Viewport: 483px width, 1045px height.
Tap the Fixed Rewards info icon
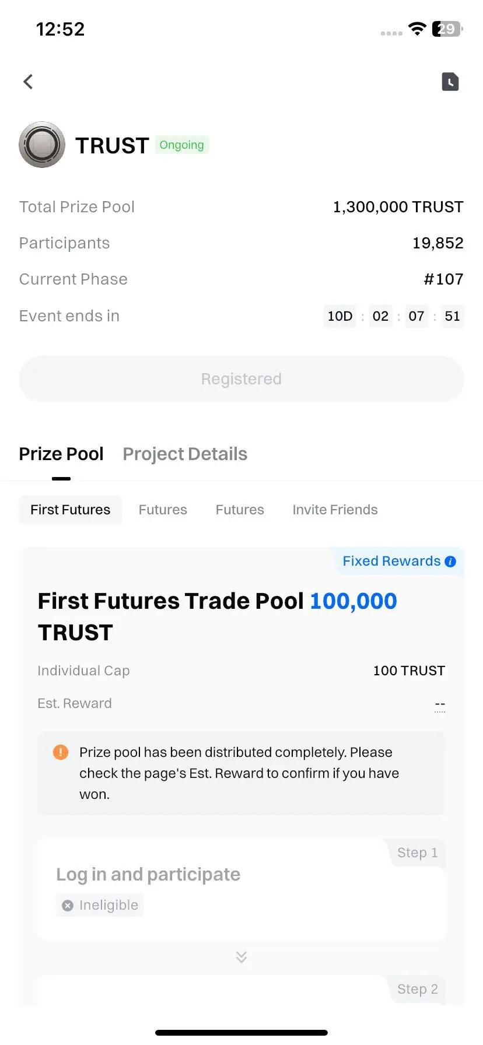pyautogui.click(x=450, y=562)
